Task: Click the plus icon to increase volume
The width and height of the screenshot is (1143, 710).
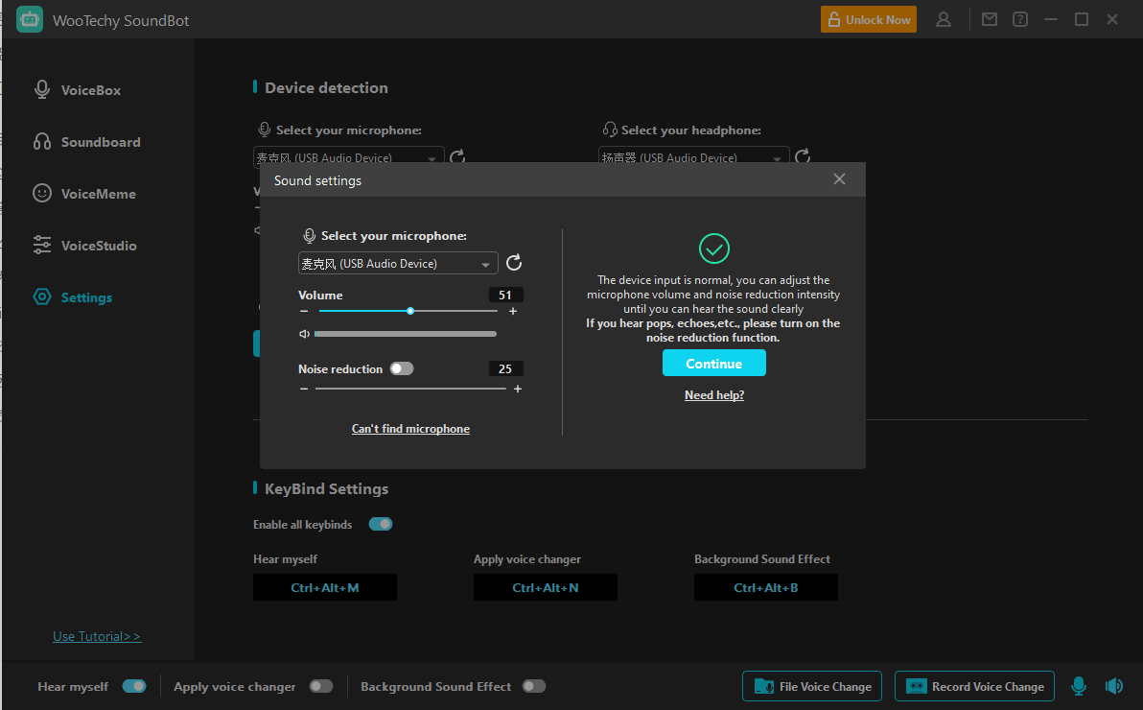Action: pos(513,311)
